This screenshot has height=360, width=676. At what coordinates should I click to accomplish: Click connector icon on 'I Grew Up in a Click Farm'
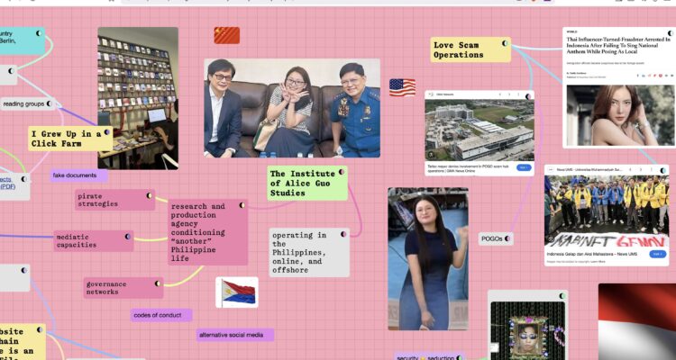107,132
